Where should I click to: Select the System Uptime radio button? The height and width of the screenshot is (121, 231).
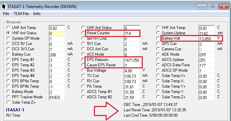click(x=158, y=33)
